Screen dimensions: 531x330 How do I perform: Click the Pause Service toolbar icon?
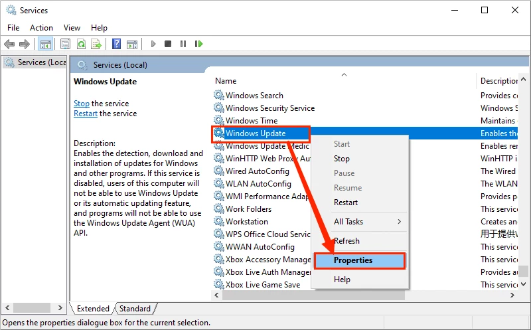[x=183, y=44]
